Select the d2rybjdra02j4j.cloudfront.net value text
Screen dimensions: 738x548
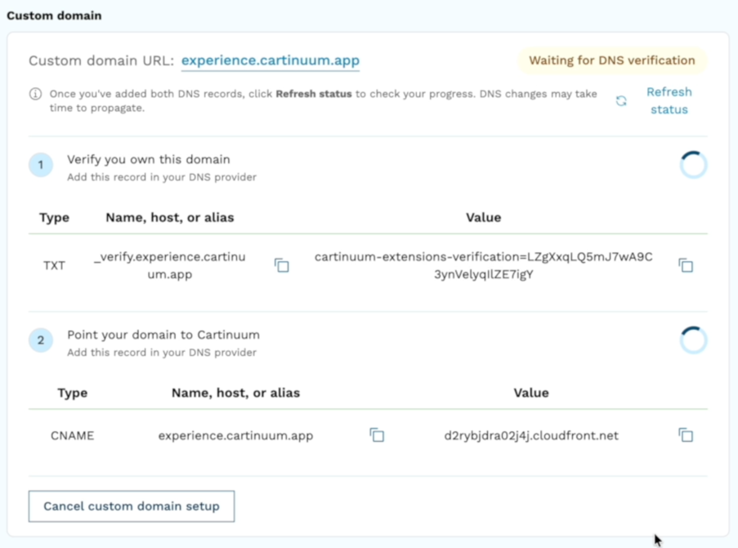point(531,435)
